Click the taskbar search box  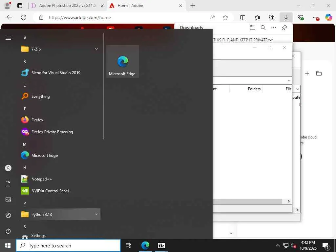tap(68, 245)
